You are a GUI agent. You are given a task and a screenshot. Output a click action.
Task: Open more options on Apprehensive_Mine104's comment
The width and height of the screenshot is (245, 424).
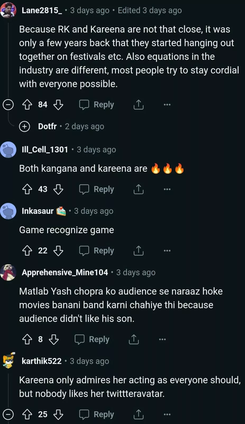(x=162, y=339)
